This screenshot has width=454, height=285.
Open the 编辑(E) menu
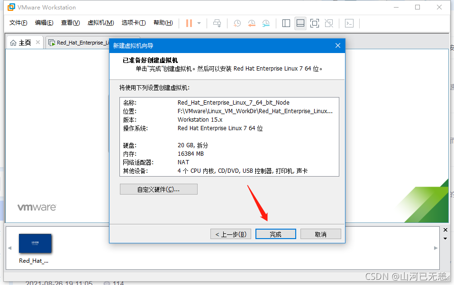pos(44,23)
